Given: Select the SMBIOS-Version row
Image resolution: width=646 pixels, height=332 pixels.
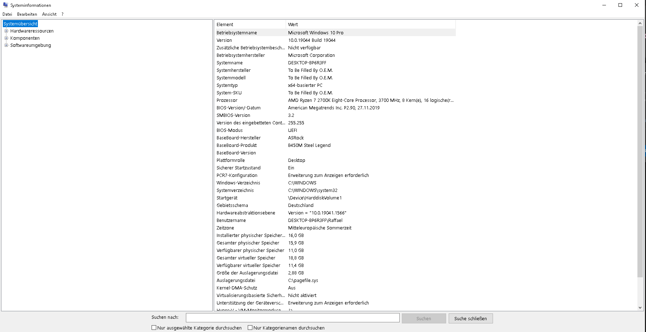Looking at the screenshot, I should click(x=335, y=115).
